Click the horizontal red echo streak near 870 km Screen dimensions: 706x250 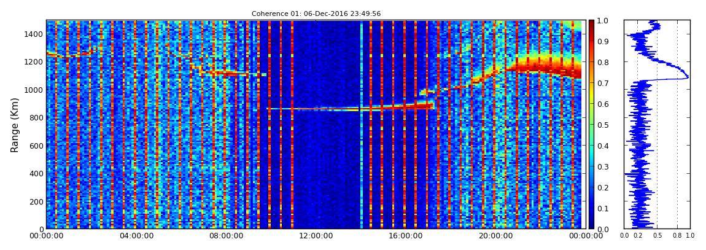point(351,108)
